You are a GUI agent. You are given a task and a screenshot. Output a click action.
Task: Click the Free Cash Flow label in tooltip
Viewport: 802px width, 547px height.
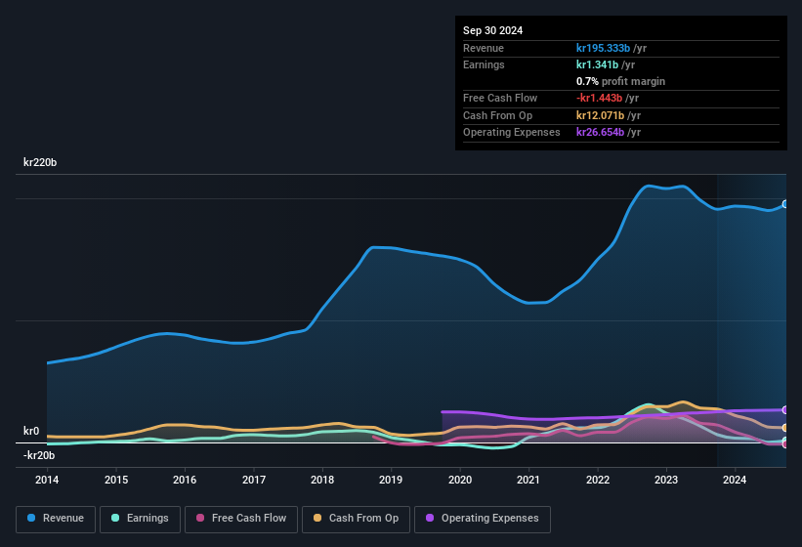tap(500, 98)
